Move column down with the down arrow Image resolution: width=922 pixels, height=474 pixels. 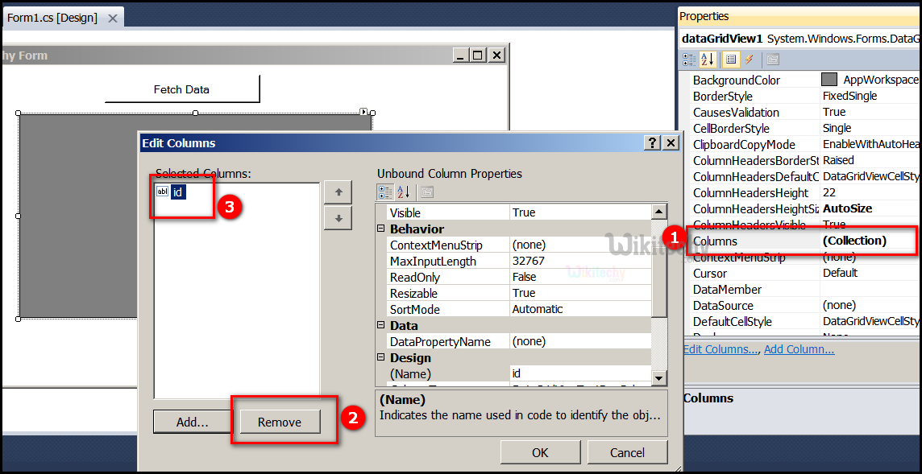(338, 218)
